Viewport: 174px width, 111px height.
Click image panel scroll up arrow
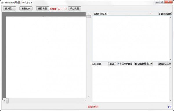tap(89, 14)
